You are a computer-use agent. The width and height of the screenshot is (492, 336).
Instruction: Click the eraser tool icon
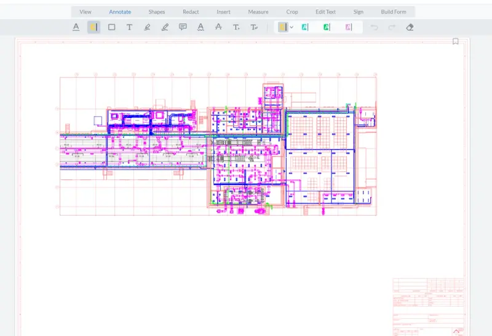(410, 27)
